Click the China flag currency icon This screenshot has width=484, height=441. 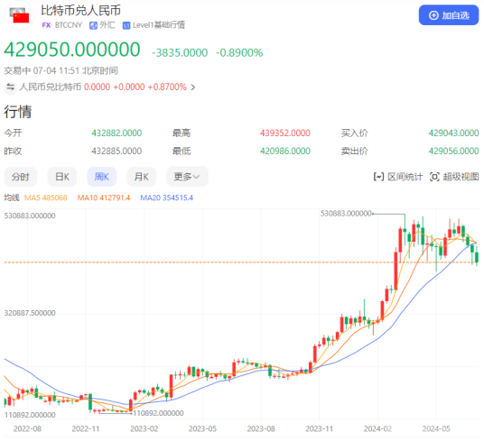point(19,15)
